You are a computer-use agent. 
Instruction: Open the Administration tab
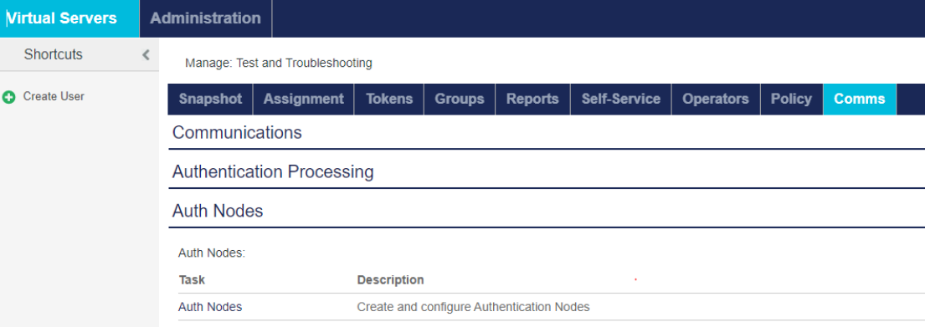pos(205,18)
